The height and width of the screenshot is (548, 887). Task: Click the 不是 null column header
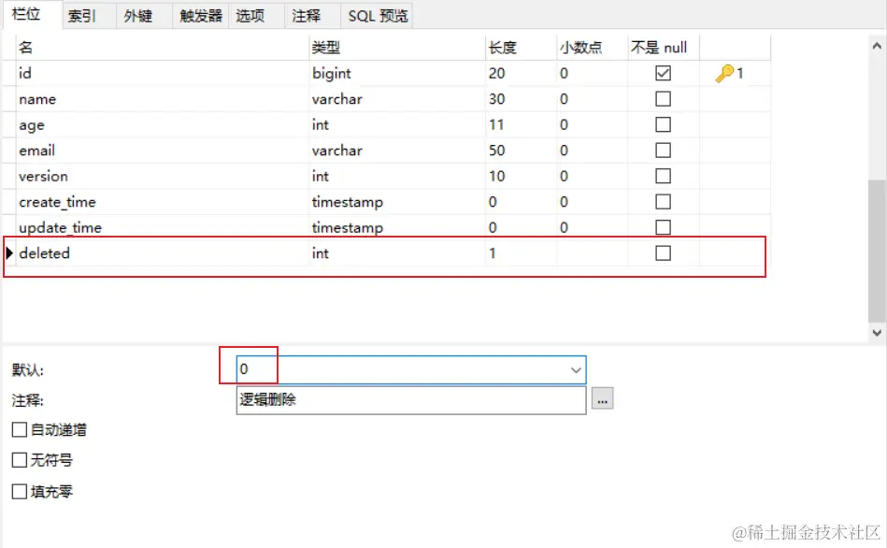(664, 47)
